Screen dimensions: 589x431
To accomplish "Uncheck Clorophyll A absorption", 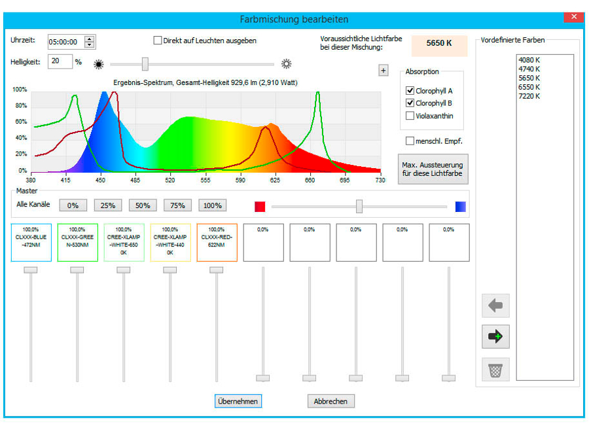I will tap(410, 90).
